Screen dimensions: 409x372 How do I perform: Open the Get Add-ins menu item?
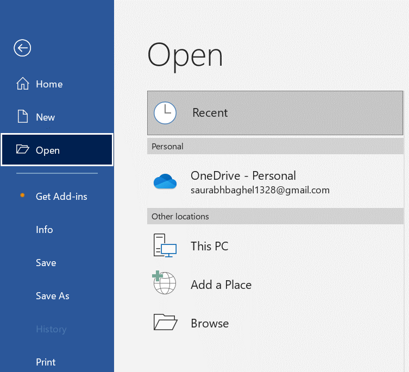coord(61,197)
